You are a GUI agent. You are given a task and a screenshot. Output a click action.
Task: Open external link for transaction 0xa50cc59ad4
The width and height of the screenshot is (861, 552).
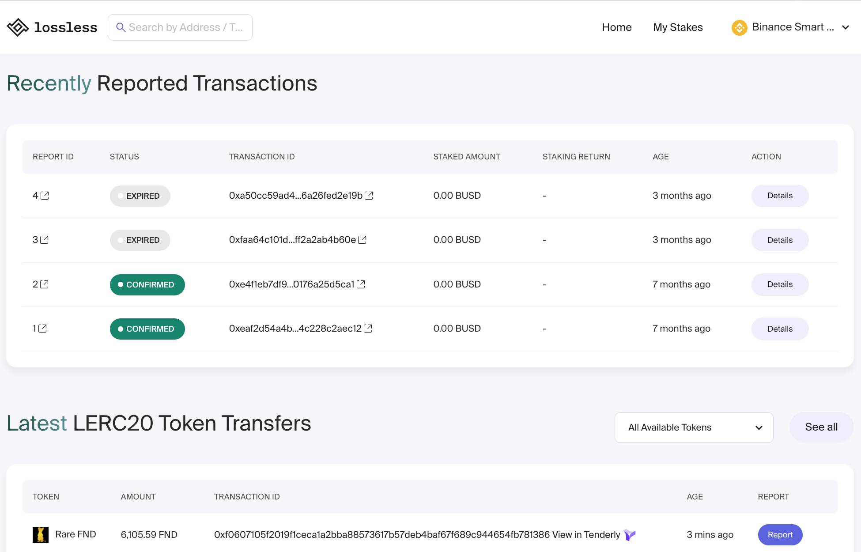tap(369, 196)
